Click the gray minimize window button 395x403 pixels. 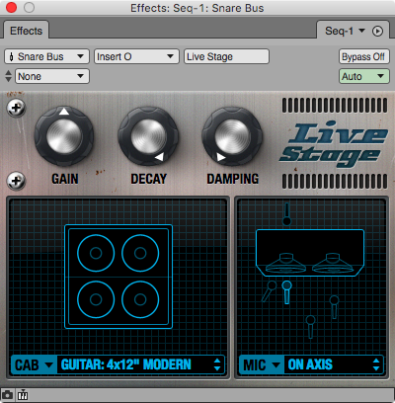tap(29, 7)
